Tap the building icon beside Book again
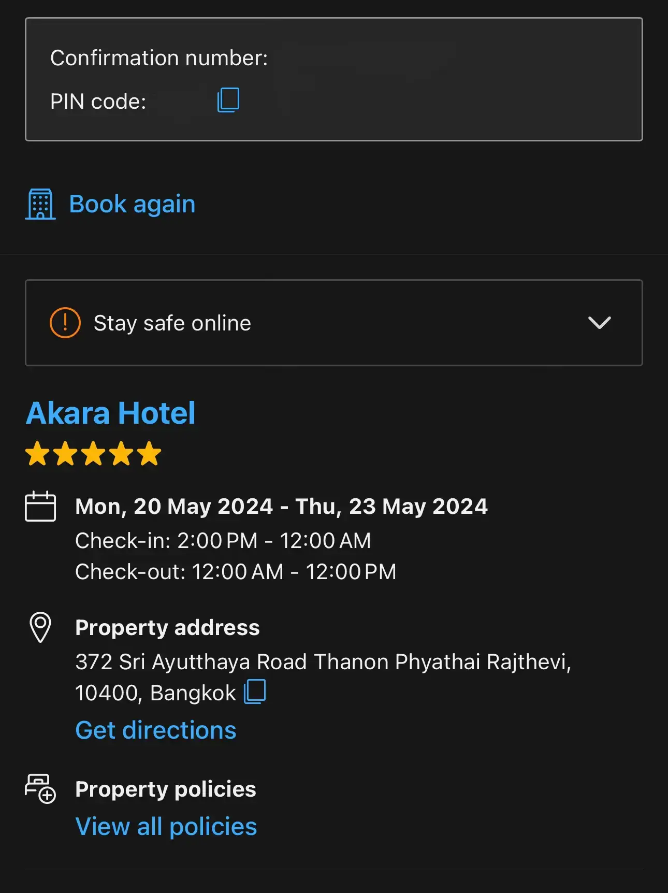Viewport: 668px width, 893px height. [40, 204]
